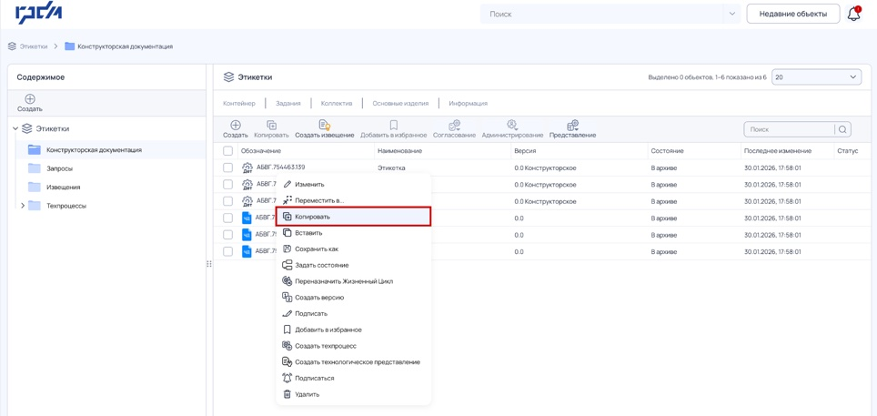This screenshot has width=877, height=416.
Task: Collapse the Этикетки tree node
Action: coord(15,128)
